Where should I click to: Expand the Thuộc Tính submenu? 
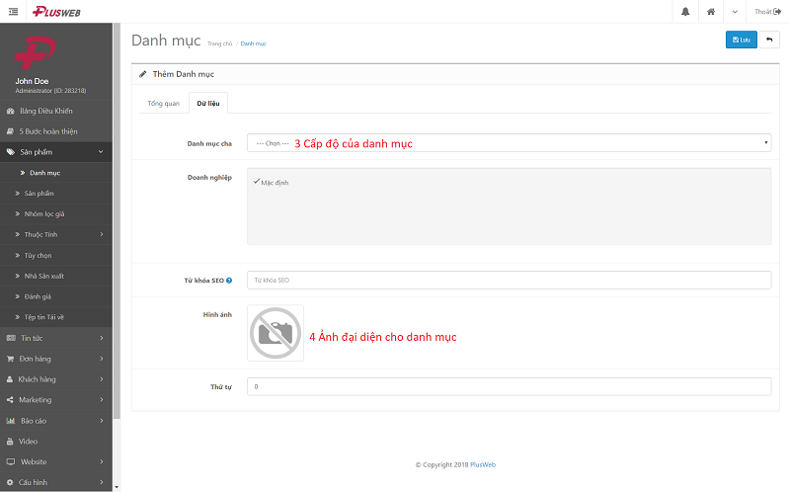(x=56, y=235)
